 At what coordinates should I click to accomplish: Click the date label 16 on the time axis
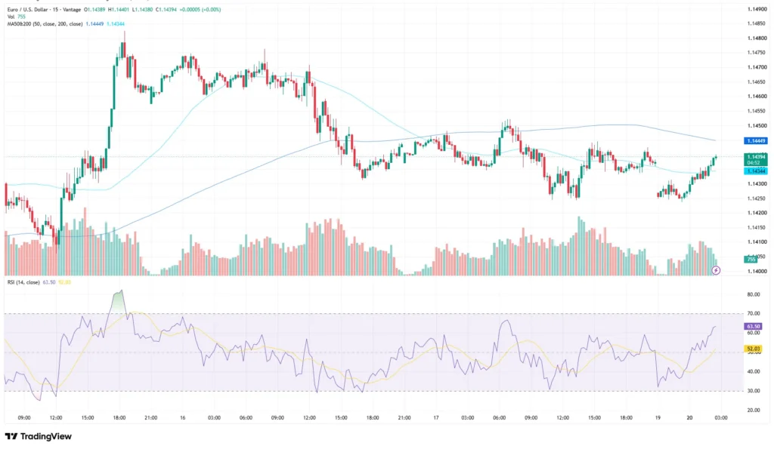[x=183, y=417]
